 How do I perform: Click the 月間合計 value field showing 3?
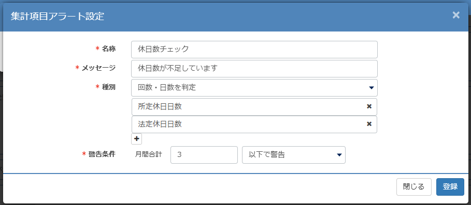coord(204,155)
